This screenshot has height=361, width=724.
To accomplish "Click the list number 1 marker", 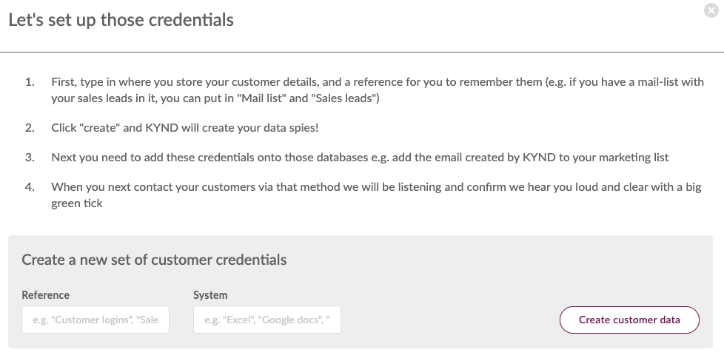I will [30, 81].
